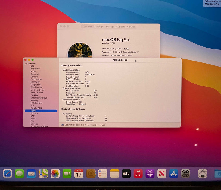Select SAS in hardware list

click(x=32, y=116)
